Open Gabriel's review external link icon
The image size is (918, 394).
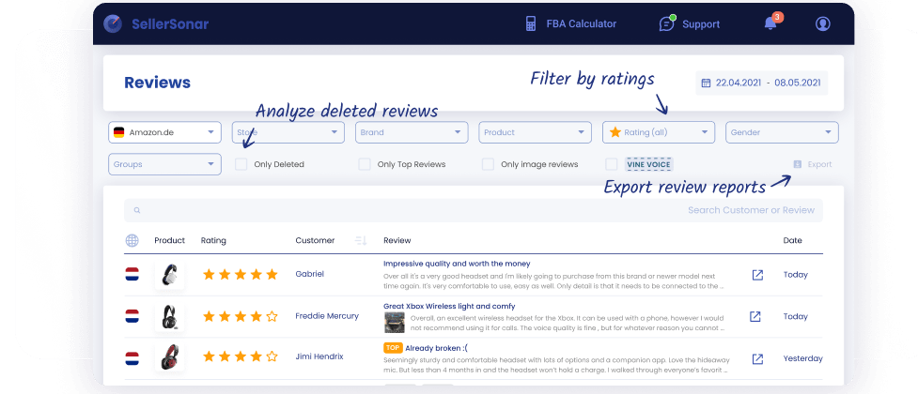756,275
